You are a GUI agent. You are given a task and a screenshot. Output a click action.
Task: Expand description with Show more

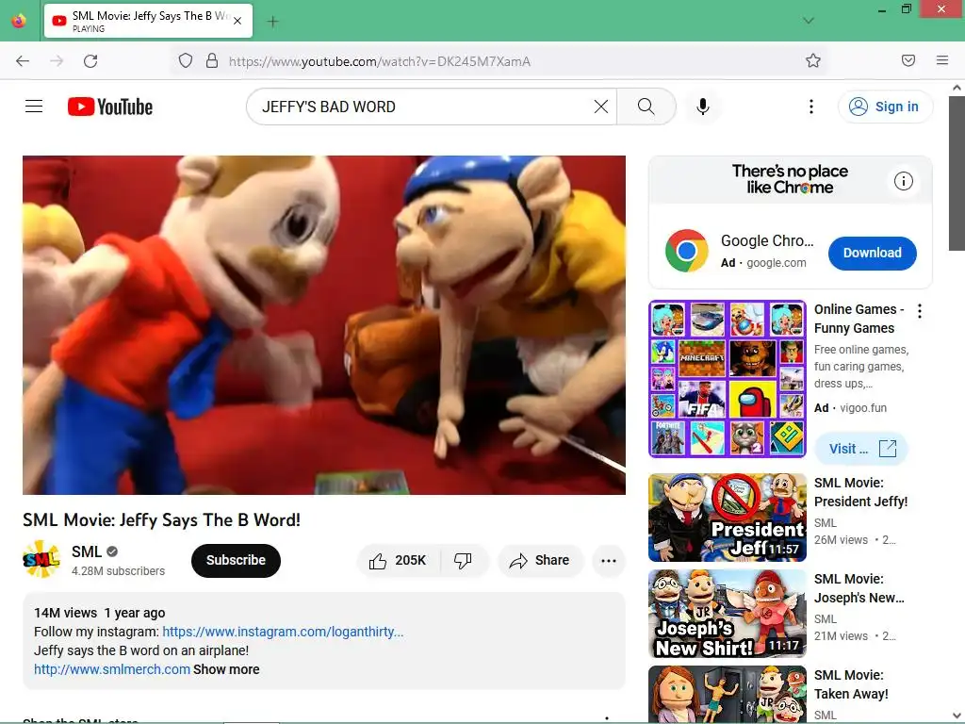pyautogui.click(x=226, y=669)
